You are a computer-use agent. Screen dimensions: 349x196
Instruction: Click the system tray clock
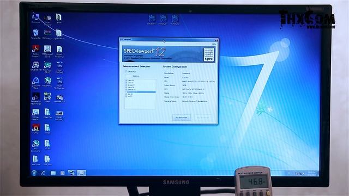coord(311,173)
